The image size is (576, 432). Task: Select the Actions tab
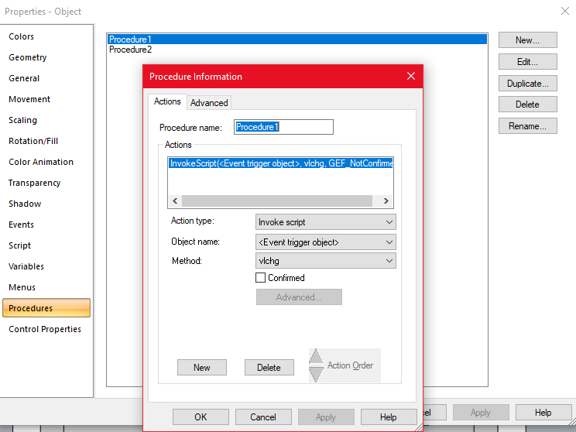coord(167,101)
